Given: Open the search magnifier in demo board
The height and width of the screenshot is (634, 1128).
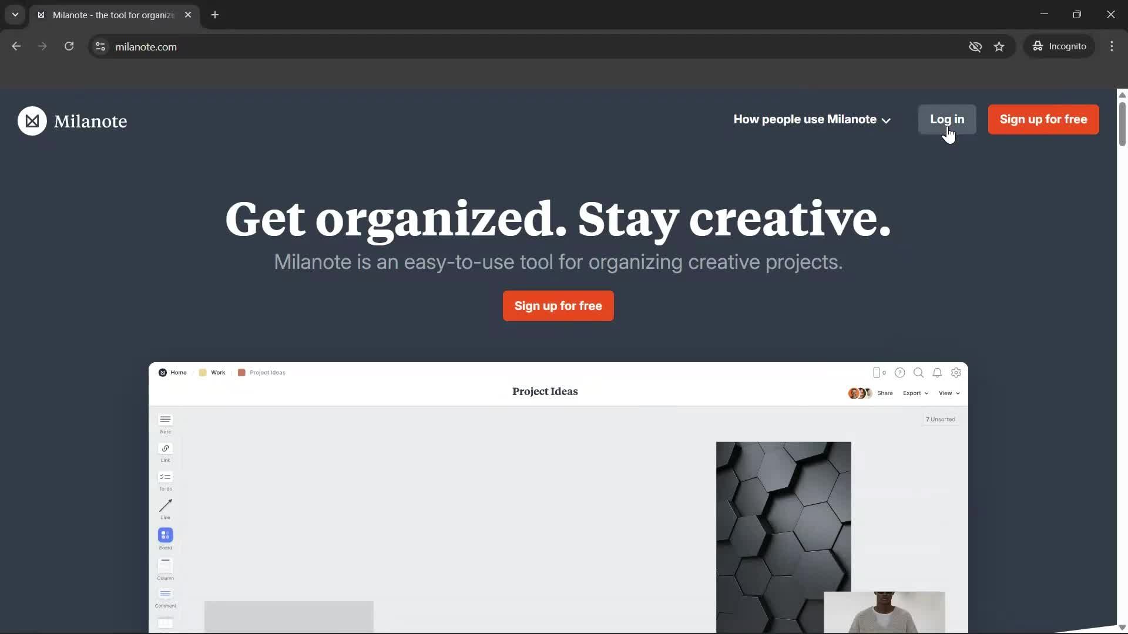Looking at the screenshot, I should tap(918, 373).
